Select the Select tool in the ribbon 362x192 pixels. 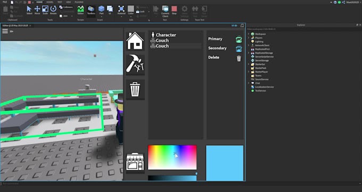coord(29,11)
